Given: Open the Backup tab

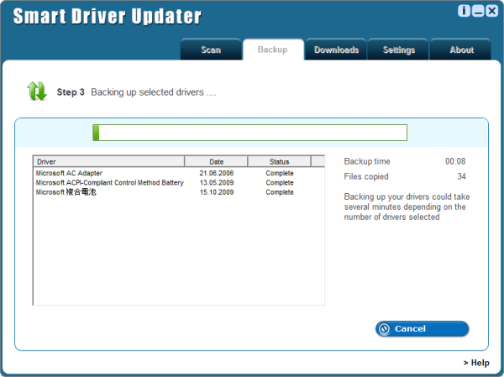Looking at the screenshot, I should click(273, 50).
